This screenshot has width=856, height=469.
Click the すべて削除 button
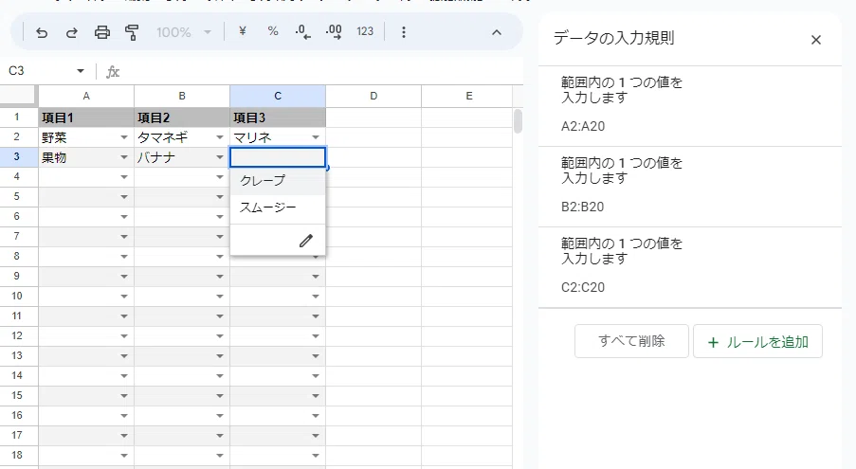tap(631, 341)
